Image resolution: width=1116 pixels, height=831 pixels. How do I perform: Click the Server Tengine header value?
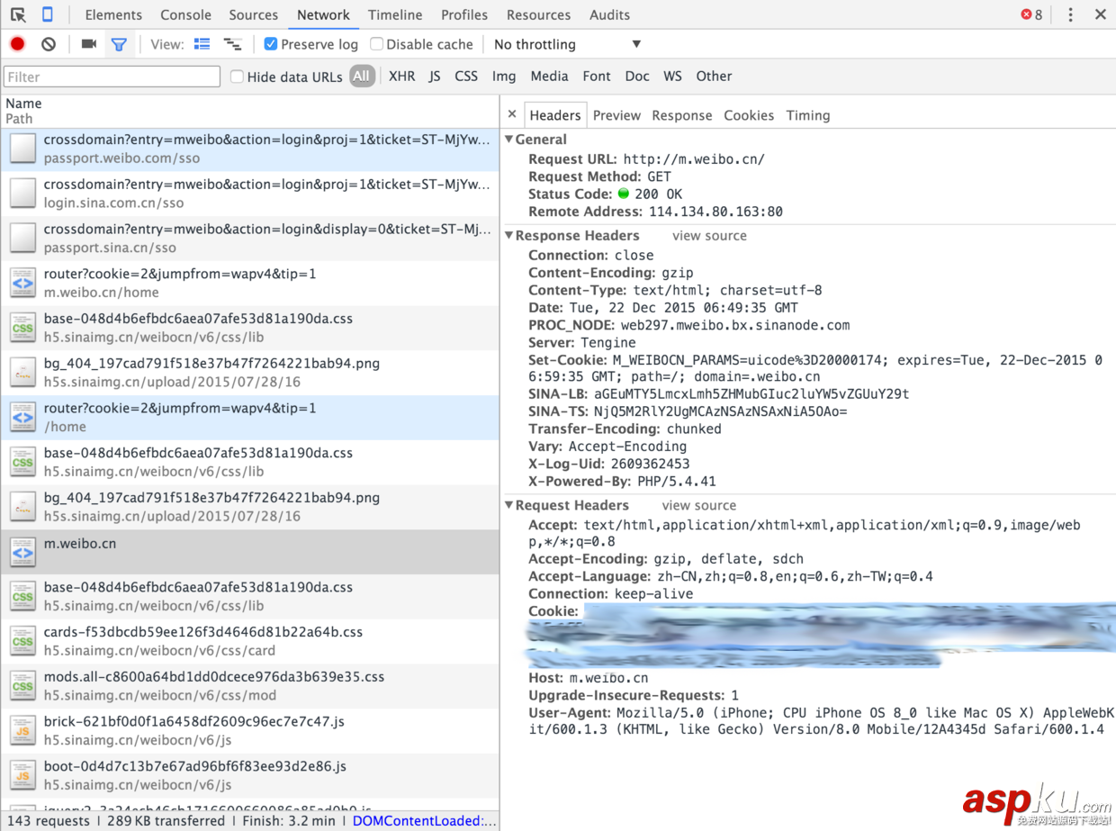pos(608,343)
